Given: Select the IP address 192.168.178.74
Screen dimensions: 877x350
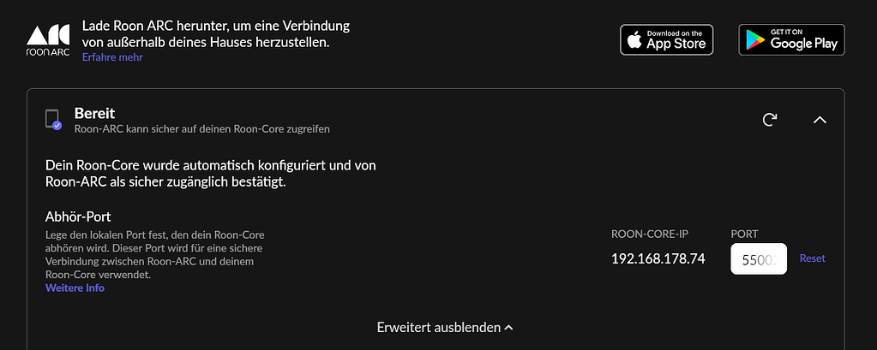Looking at the screenshot, I should (x=658, y=258).
